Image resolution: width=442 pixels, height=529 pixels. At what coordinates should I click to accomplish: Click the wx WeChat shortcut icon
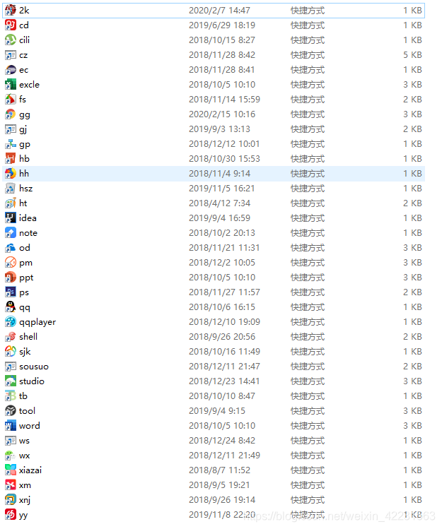[11, 456]
